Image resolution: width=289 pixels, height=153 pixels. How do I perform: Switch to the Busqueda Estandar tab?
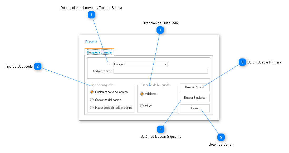[x=99, y=52]
